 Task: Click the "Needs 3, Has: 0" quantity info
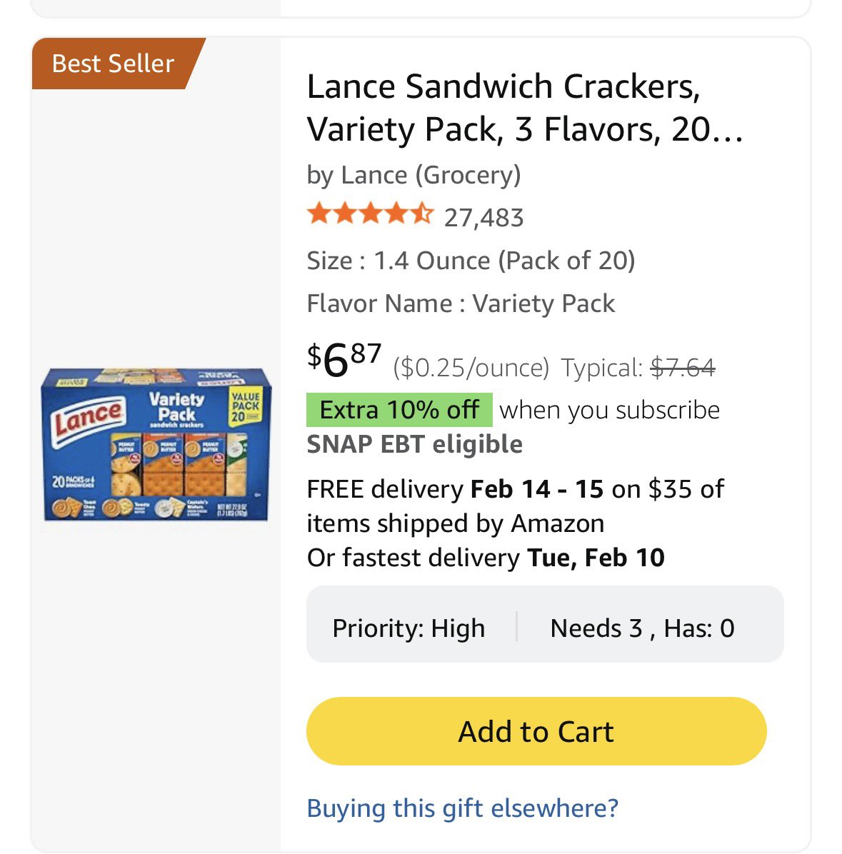[x=642, y=628]
